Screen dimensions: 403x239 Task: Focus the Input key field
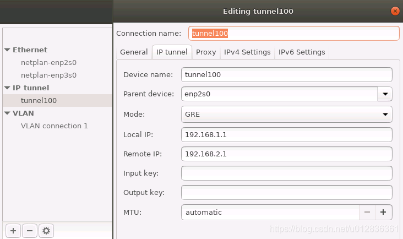click(x=286, y=173)
